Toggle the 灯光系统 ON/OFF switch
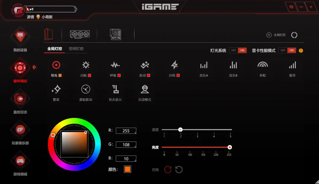Image resolution: width=319 pixels, height=184 pixels. click(x=238, y=51)
